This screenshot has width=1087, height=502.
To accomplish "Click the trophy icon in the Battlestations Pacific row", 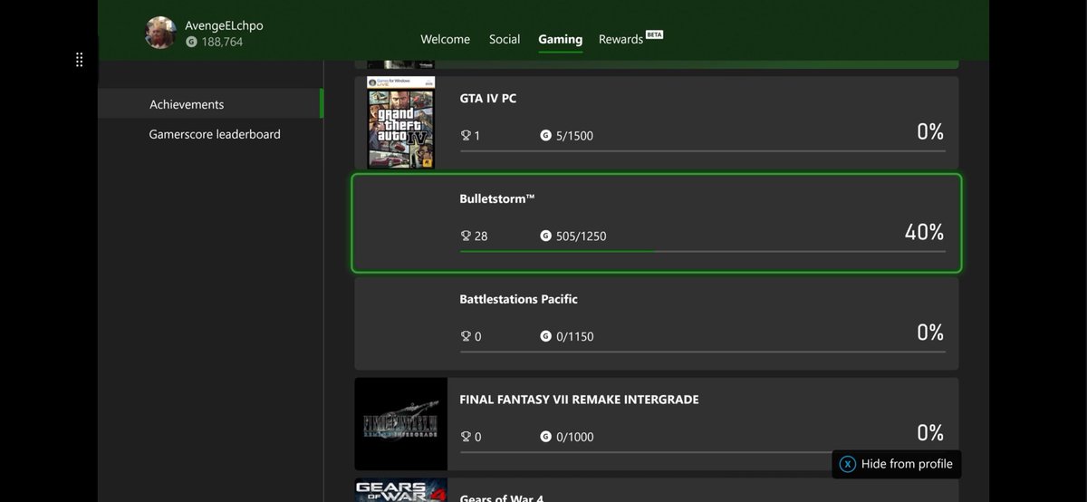I will 466,336.
